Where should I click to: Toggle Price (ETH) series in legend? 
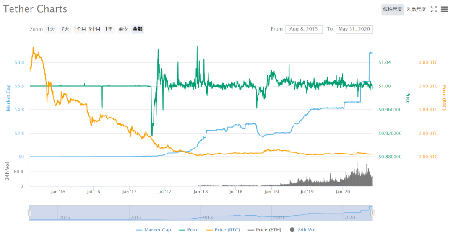(265, 230)
